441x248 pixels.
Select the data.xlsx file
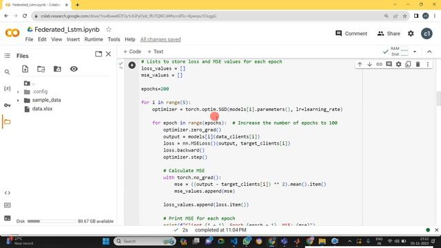(x=42, y=109)
